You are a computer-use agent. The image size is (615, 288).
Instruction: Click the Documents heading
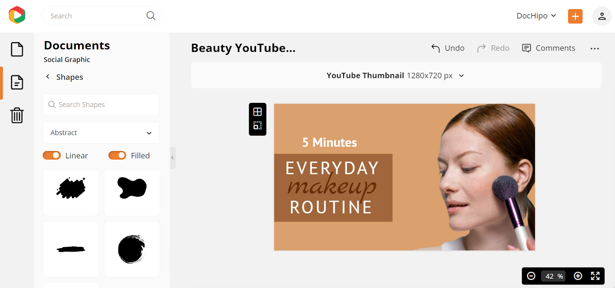click(x=77, y=45)
